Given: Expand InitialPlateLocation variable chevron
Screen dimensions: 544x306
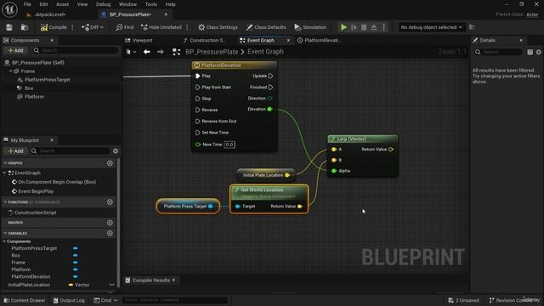Looking at the screenshot, I should click(111, 285).
